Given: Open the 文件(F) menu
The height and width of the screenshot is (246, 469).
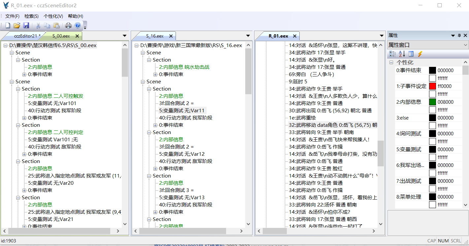Looking at the screenshot, I should coord(12,16).
